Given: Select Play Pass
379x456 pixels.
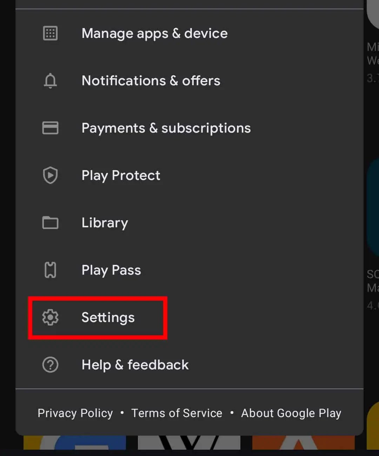Looking at the screenshot, I should [111, 270].
